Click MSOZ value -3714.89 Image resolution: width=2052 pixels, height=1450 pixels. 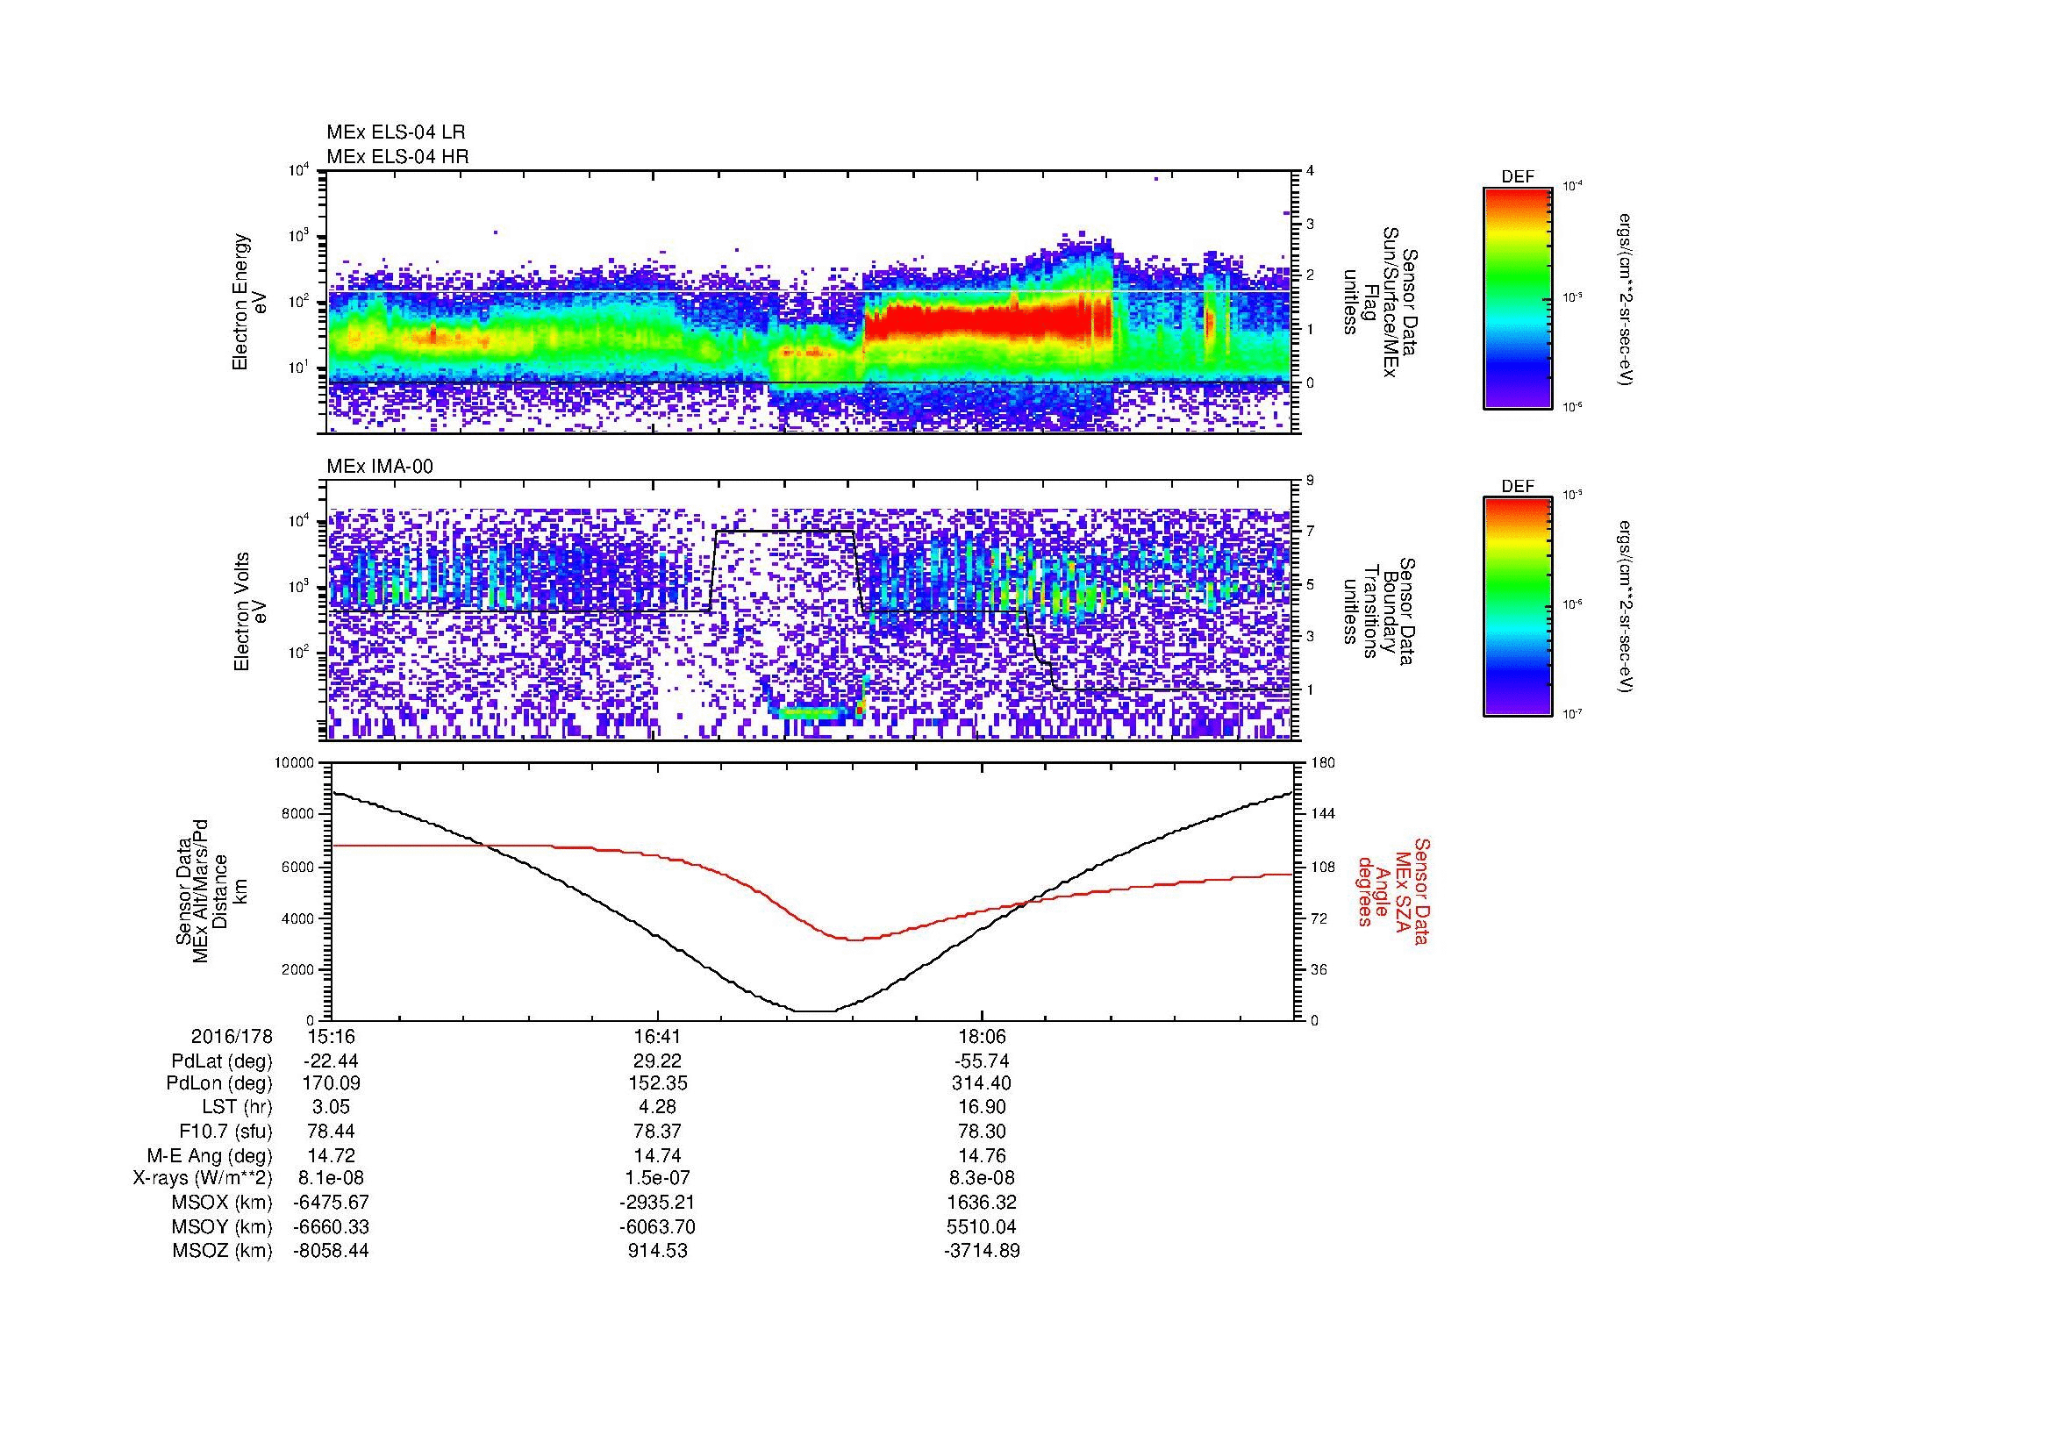coord(983,1252)
